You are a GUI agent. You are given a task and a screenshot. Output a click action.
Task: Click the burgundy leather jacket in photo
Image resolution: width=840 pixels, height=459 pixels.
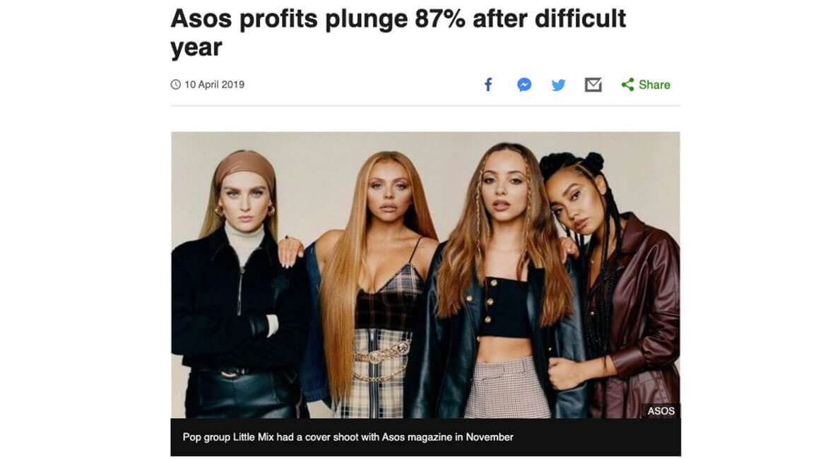tap(640, 316)
